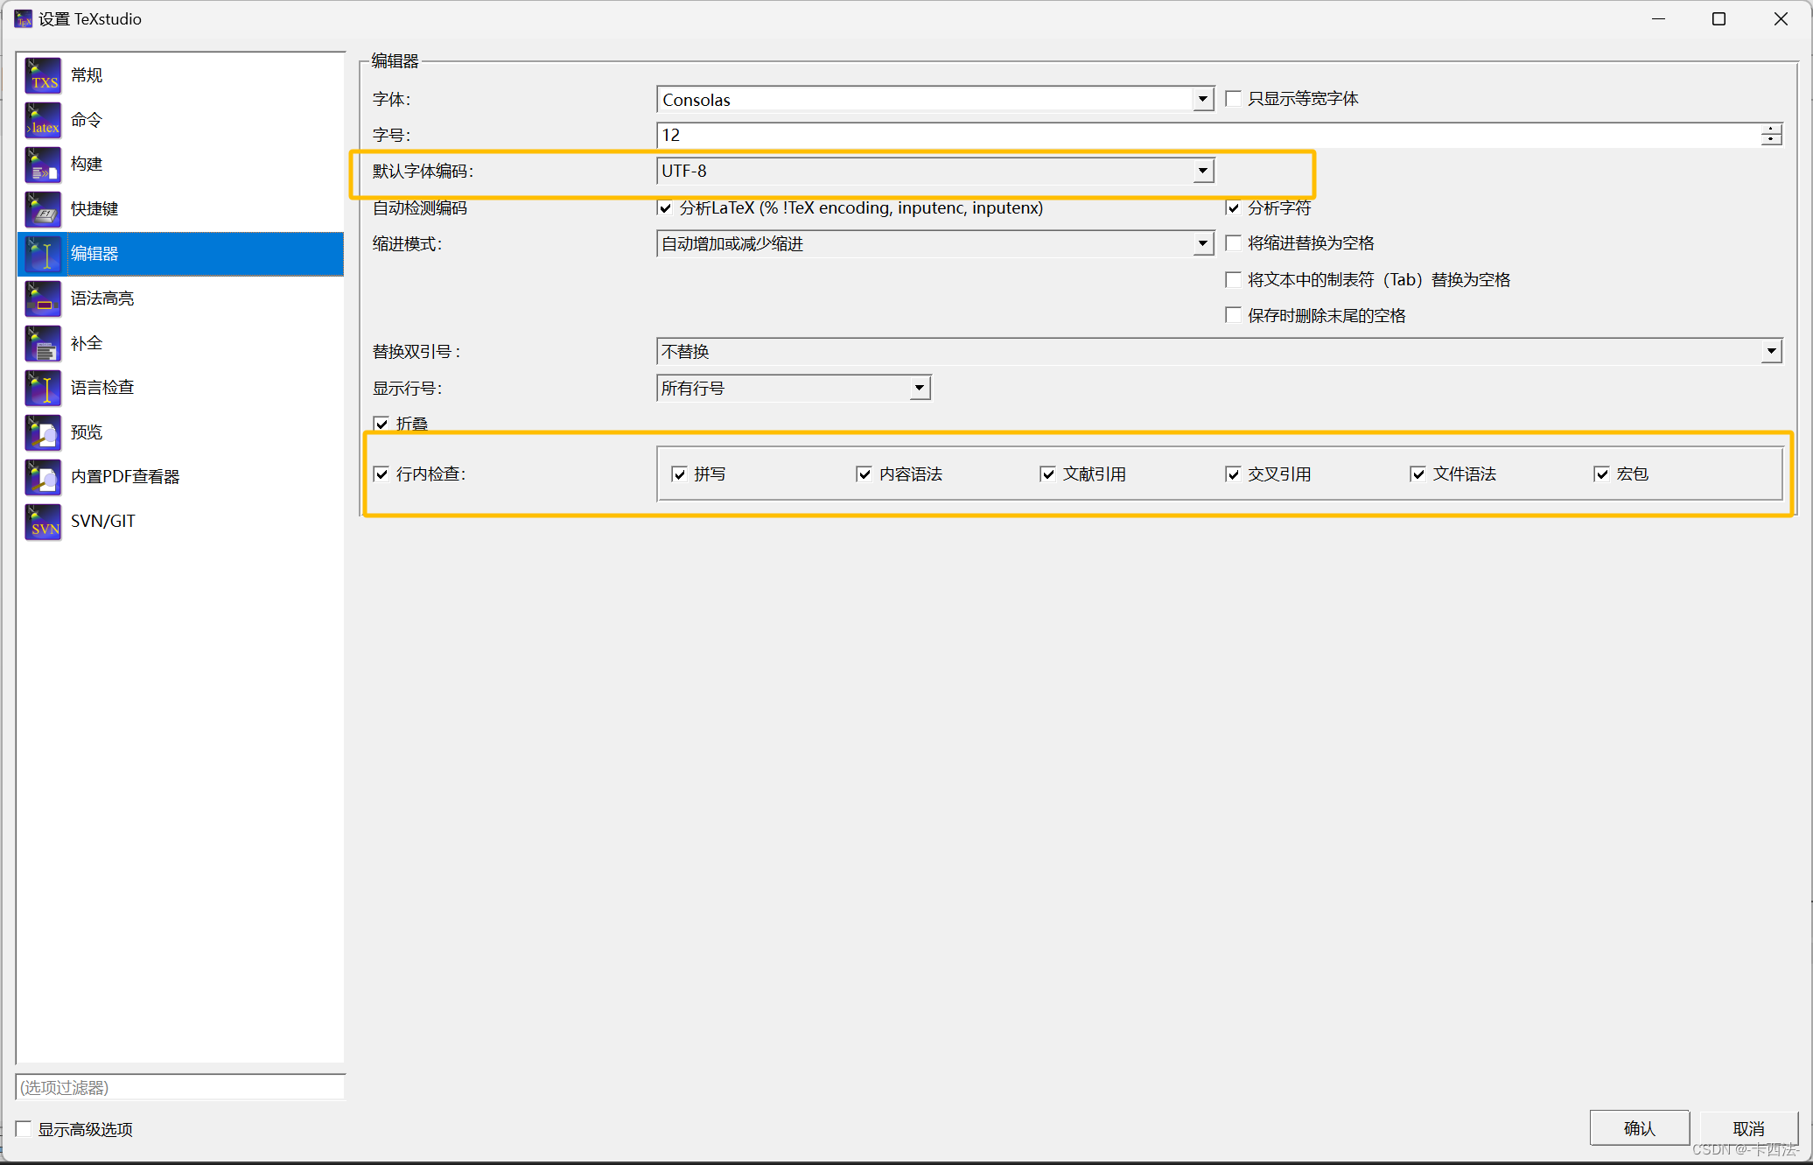Open 内置PDF查看器 settings page
This screenshot has height=1165, width=1813.
[180, 477]
